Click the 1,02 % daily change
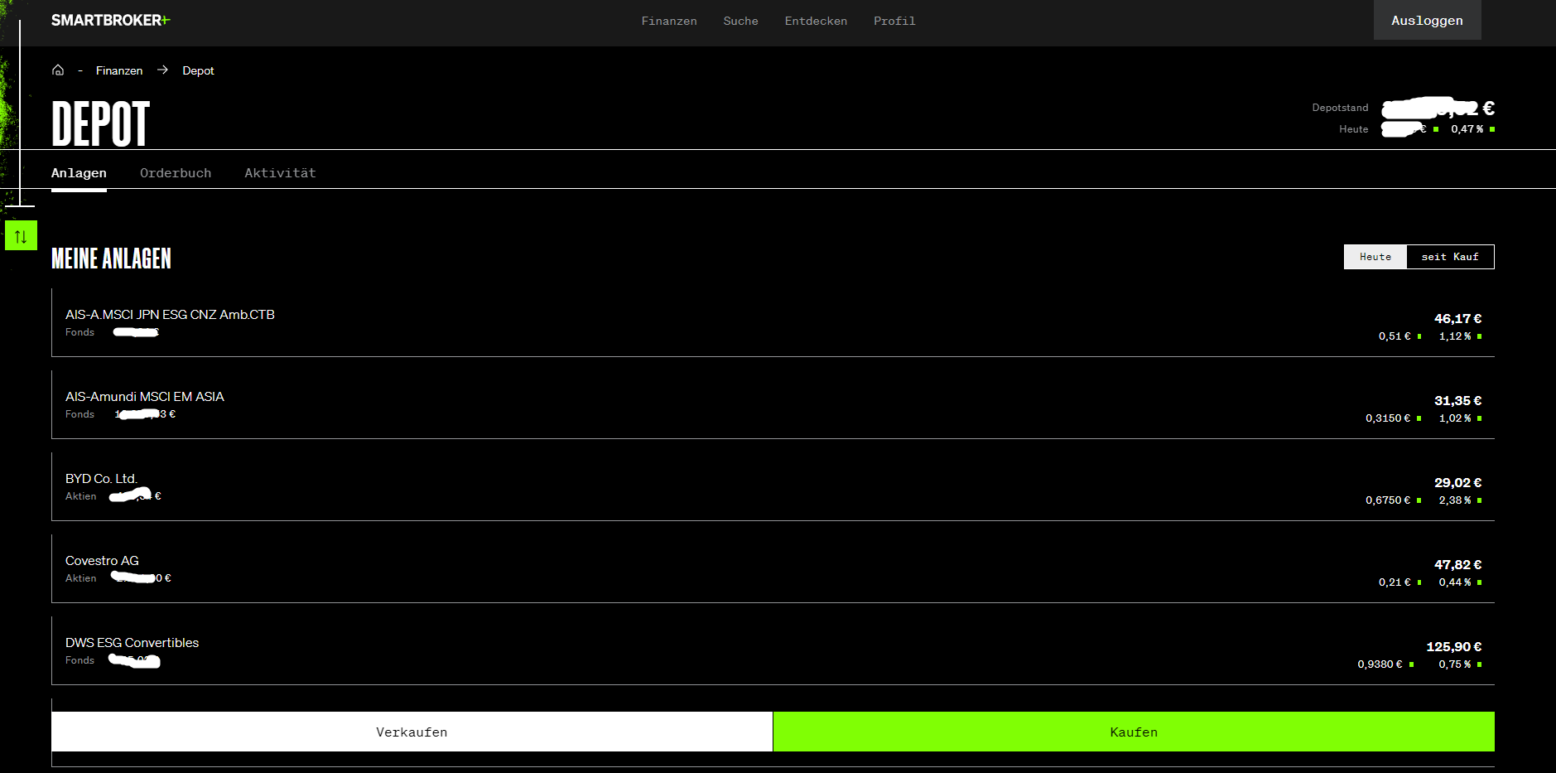Image resolution: width=1556 pixels, height=773 pixels. [1455, 418]
